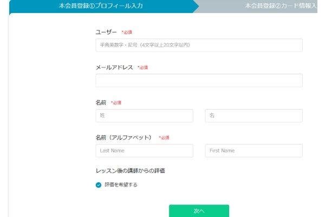325x217 pixels.
Task: Click the ユーザー field label
Action: pos(106,32)
